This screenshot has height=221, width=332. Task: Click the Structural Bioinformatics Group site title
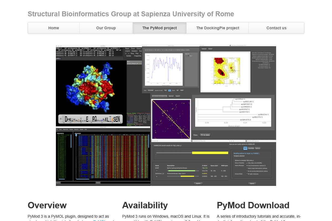tap(131, 14)
